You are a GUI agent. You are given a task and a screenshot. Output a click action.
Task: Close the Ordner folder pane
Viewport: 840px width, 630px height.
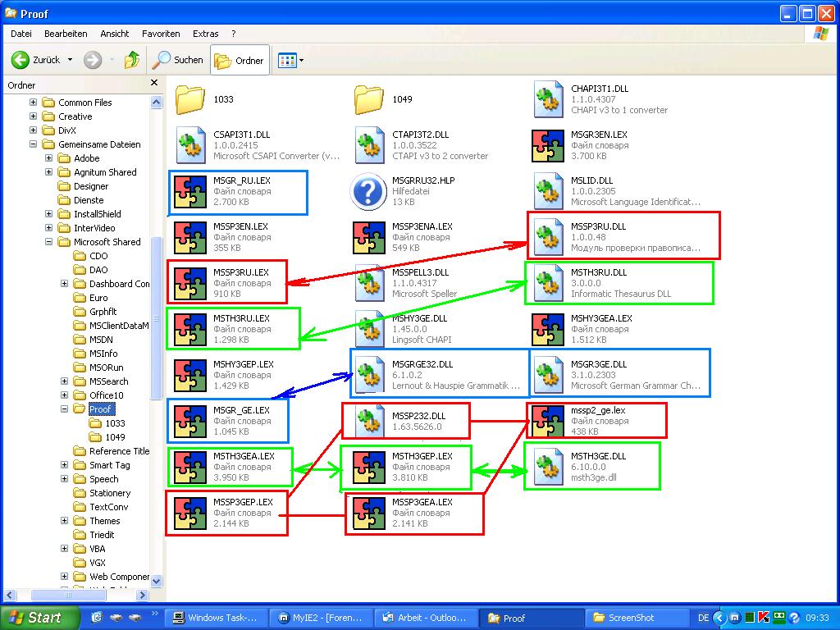154,83
